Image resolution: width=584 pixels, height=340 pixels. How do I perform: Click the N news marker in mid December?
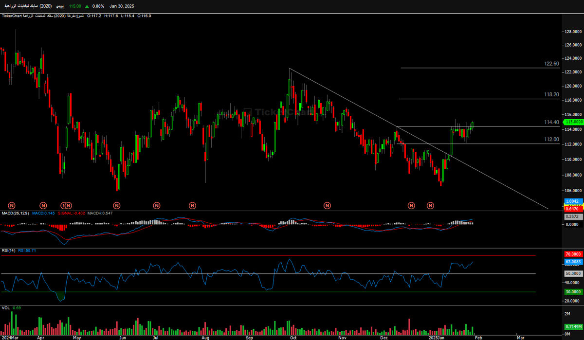(411, 206)
